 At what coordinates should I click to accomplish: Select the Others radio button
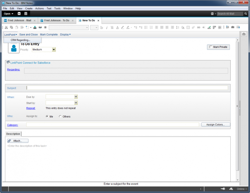[x=60, y=117]
